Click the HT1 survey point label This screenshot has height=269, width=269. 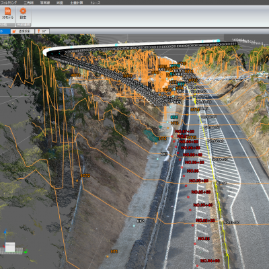(x=114, y=252)
